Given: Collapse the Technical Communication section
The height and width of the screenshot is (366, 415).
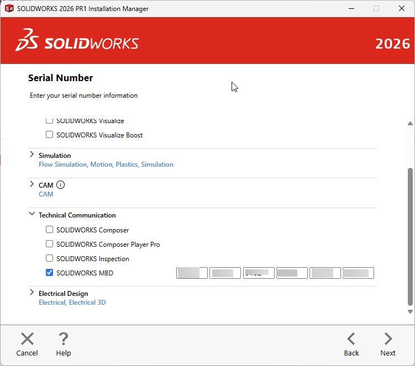Looking at the screenshot, I should (x=31, y=214).
